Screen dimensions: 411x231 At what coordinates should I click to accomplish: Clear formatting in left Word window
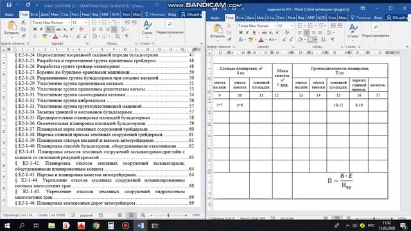[x=82, y=30]
